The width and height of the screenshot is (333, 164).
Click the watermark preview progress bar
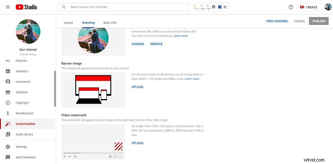pos(93,153)
